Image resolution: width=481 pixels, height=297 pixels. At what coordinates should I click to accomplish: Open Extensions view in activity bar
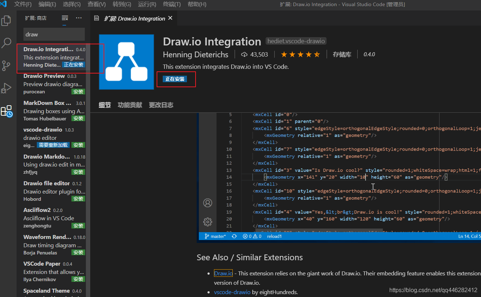click(6, 111)
